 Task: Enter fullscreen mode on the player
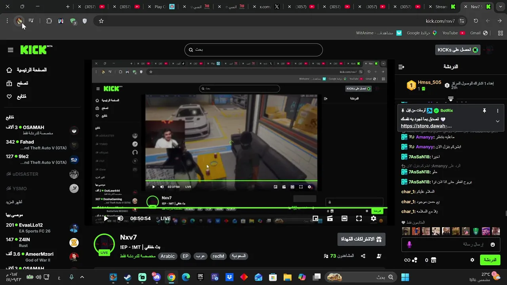coord(359,218)
